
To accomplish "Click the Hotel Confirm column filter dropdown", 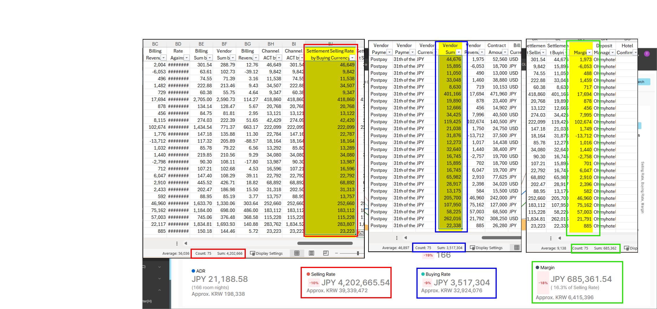I will (635, 53).
